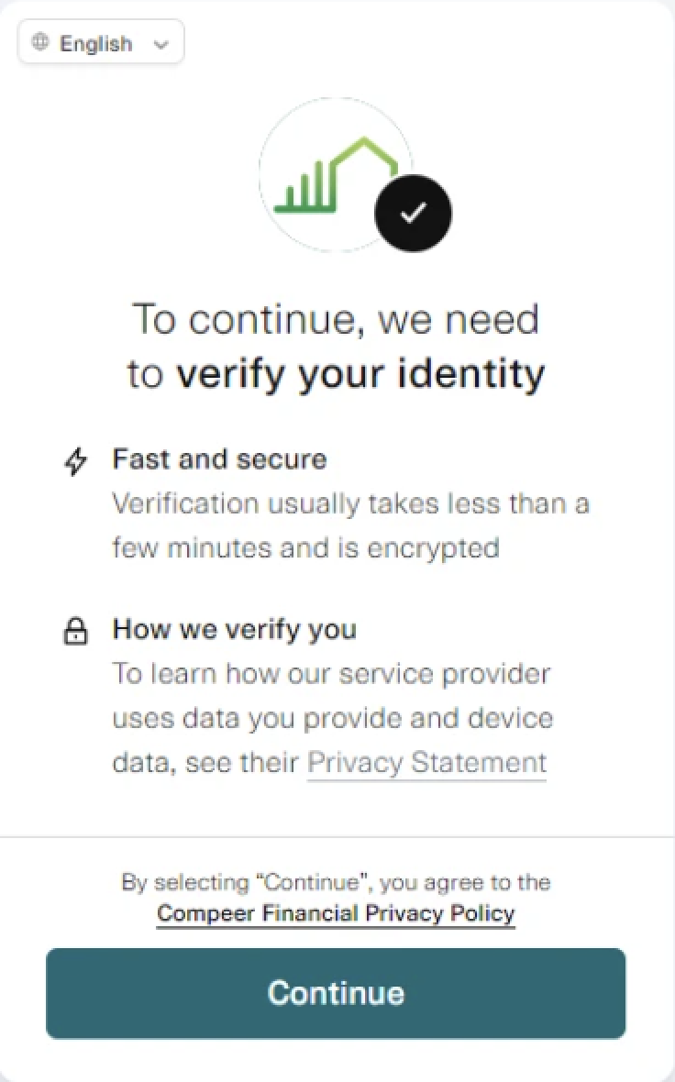Open the Privacy Statement link
Screen dimensions: 675x1082
click(426, 763)
